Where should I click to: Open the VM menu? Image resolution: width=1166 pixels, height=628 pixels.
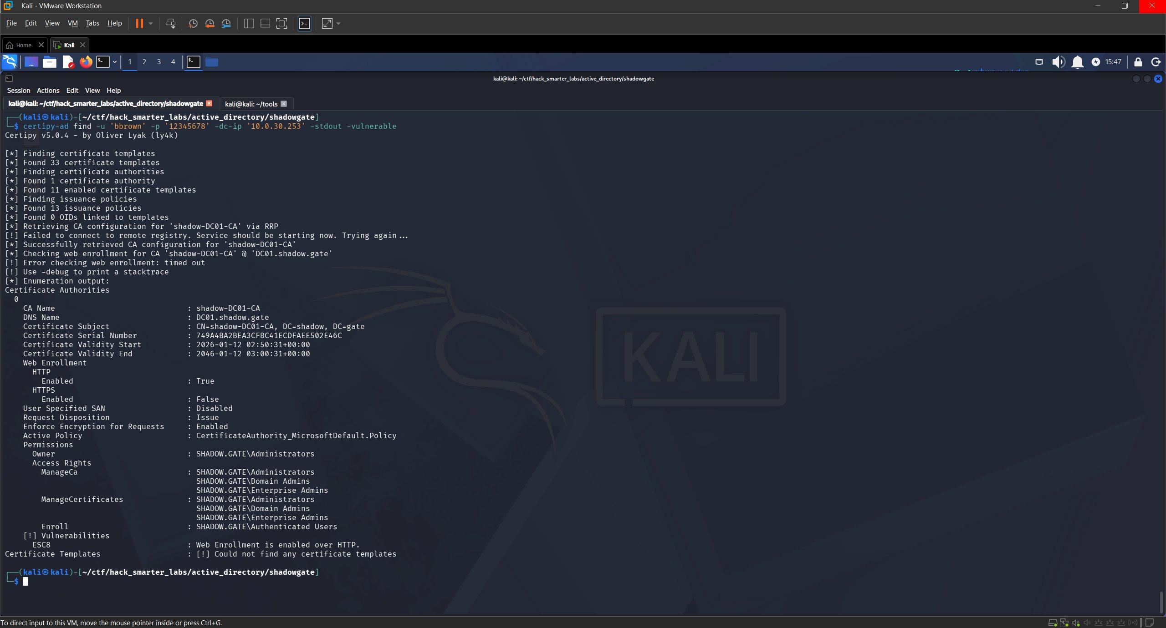[x=73, y=23]
